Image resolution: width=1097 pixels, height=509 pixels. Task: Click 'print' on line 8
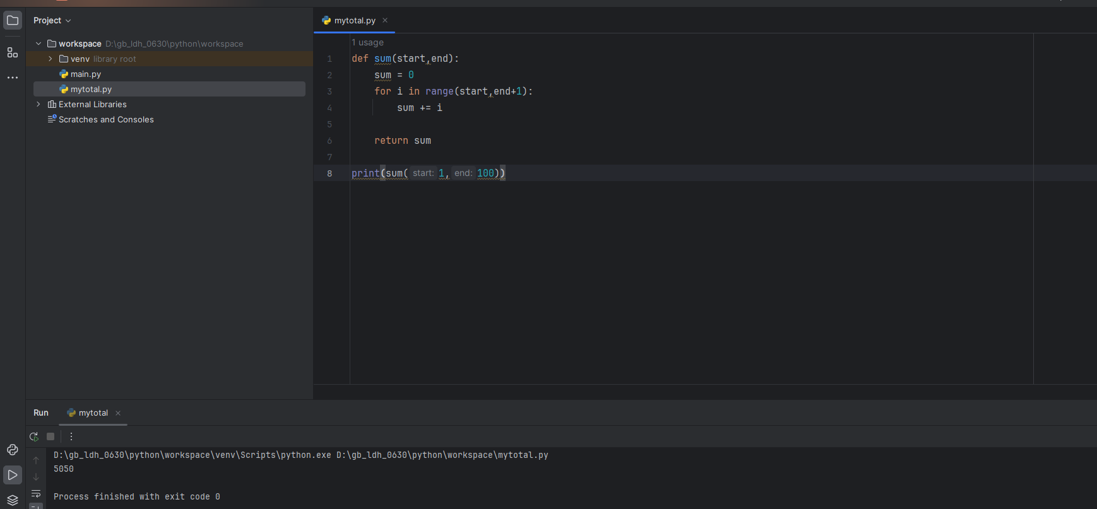click(365, 173)
